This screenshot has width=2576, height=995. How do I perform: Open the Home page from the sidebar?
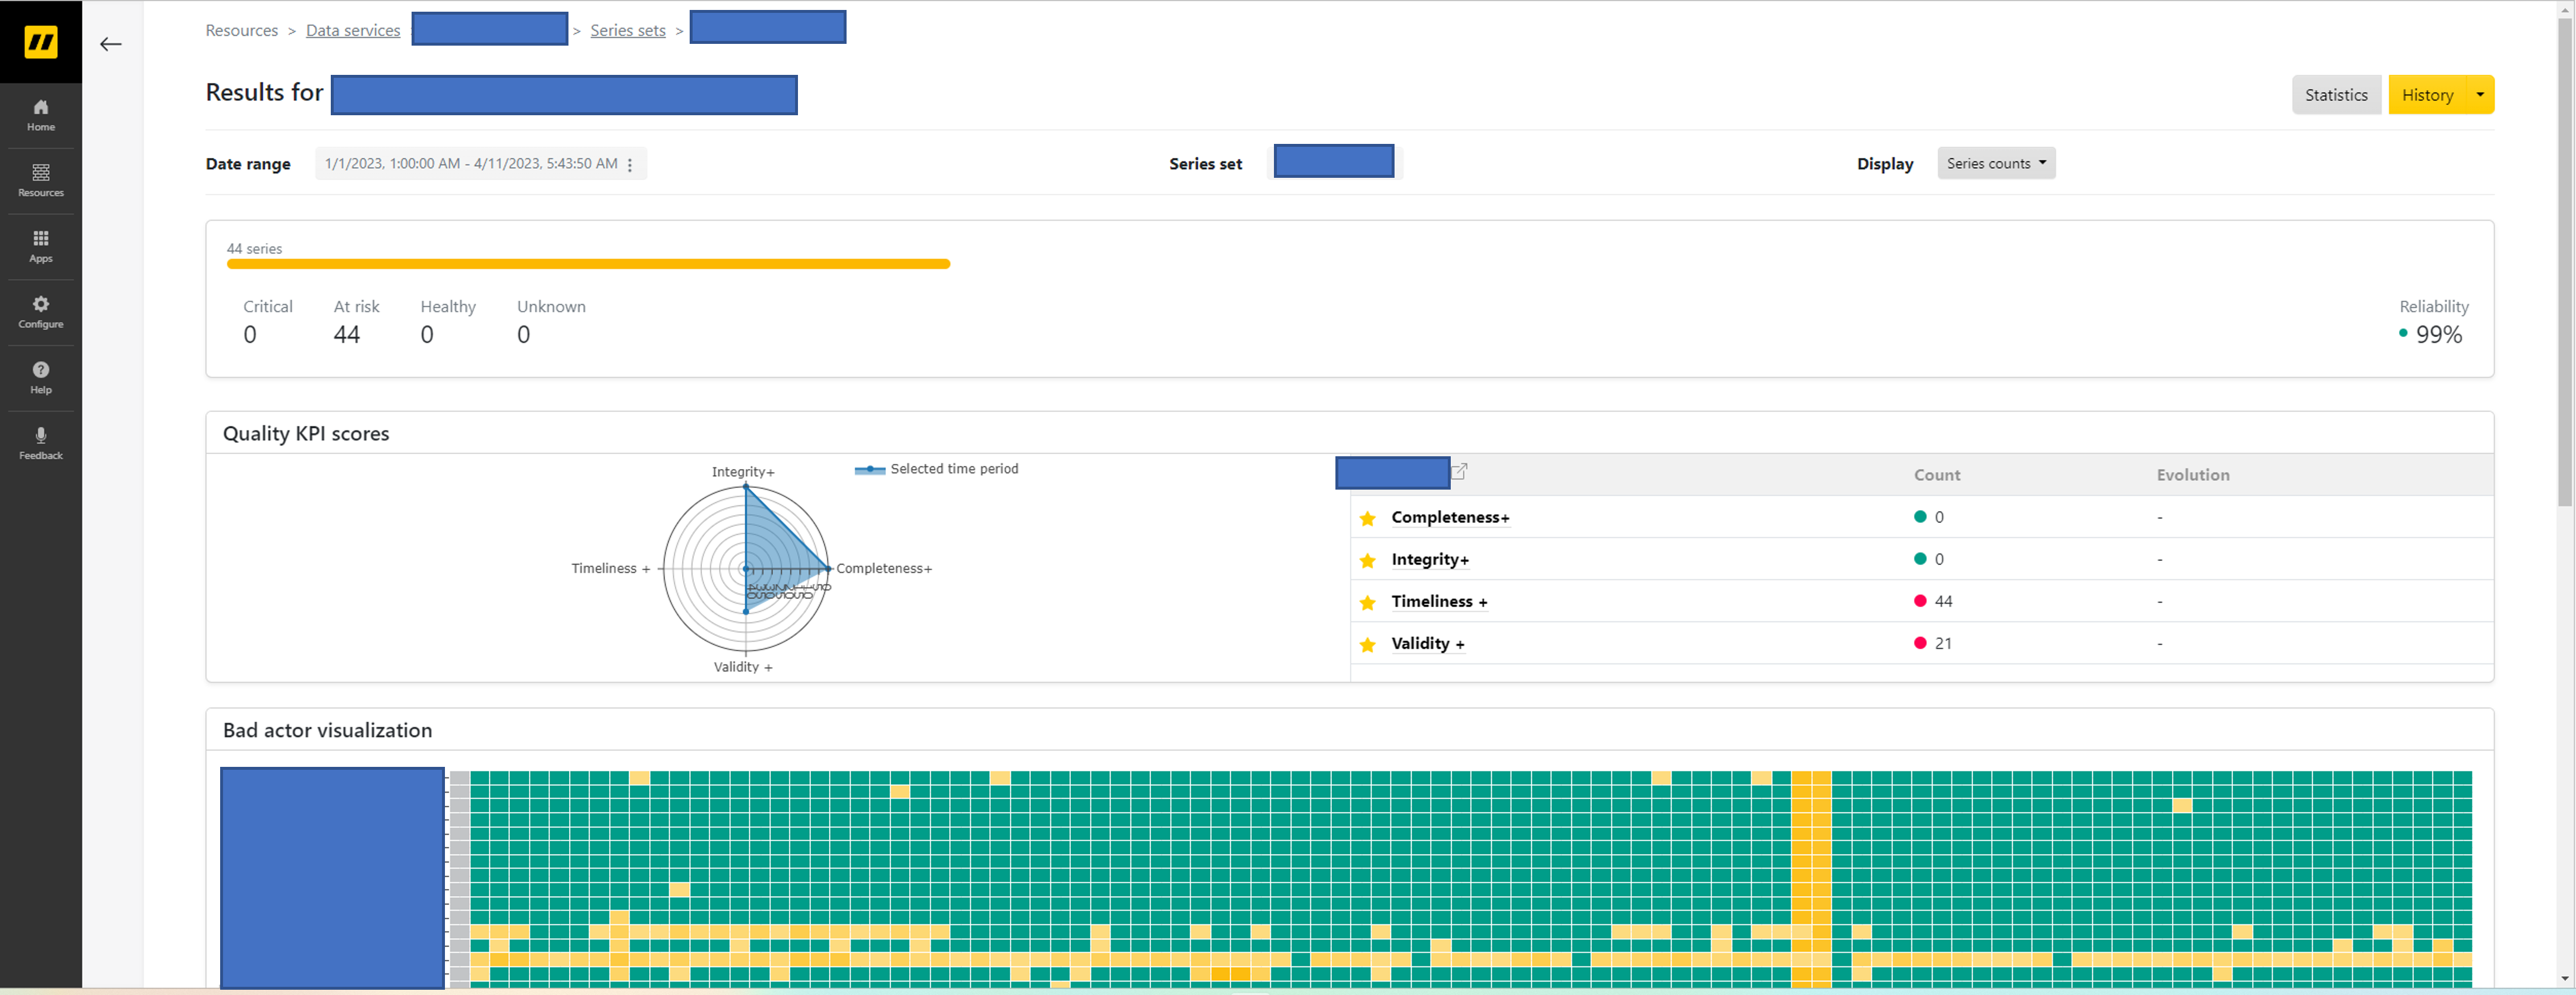(x=40, y=113)
